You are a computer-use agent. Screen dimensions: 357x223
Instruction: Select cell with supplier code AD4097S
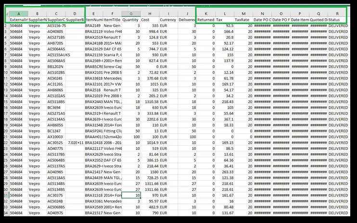click(56, 213)
